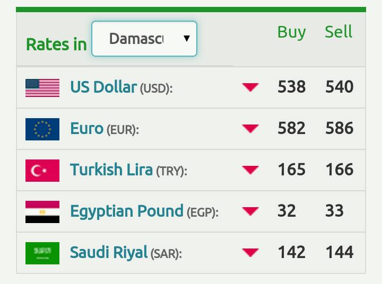Open the Saudi Riyal (SAR) link

pos(126,253)
